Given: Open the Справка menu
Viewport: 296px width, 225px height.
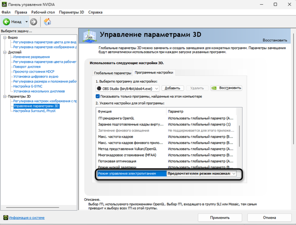Looking at the screenshot, I should (x=95, y=12).
